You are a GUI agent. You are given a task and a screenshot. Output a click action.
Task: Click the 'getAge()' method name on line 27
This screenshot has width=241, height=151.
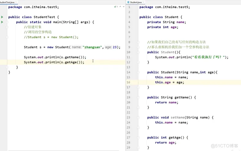pyautogui.click(x=176, y=138)
